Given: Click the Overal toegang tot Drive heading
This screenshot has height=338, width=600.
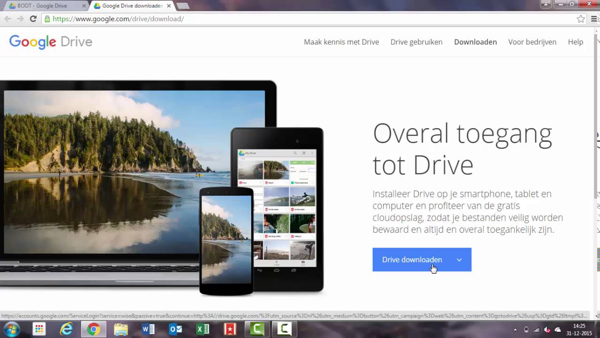Looking at the screenshot, I should click(x=462, y=149).
